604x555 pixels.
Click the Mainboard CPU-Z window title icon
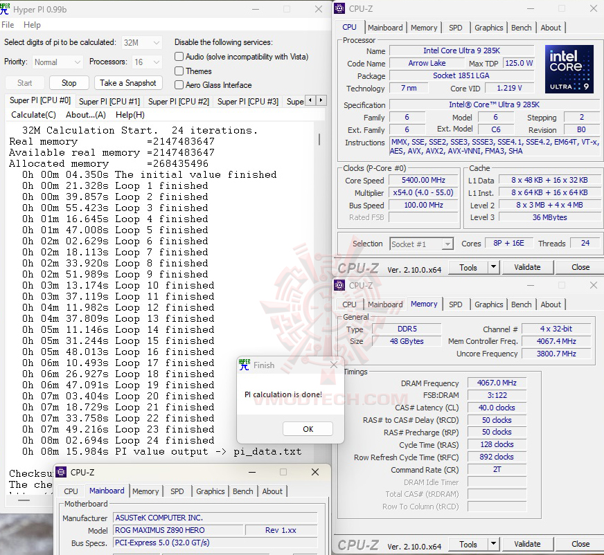61,472
